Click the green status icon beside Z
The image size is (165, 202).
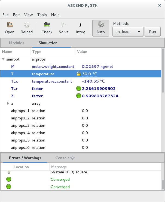point(79,96)
